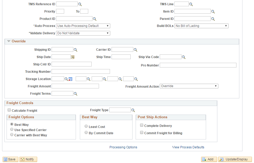The image size is (254, 163).
Task: Check the Complete Delivery option
Action: (x=142, y=125)
